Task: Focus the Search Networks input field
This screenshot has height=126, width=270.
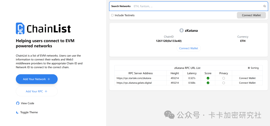Action: click(195, 6)
